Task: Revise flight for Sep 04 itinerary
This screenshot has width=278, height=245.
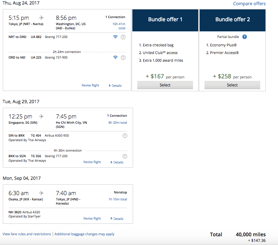Action: click(x=92, y=219)
